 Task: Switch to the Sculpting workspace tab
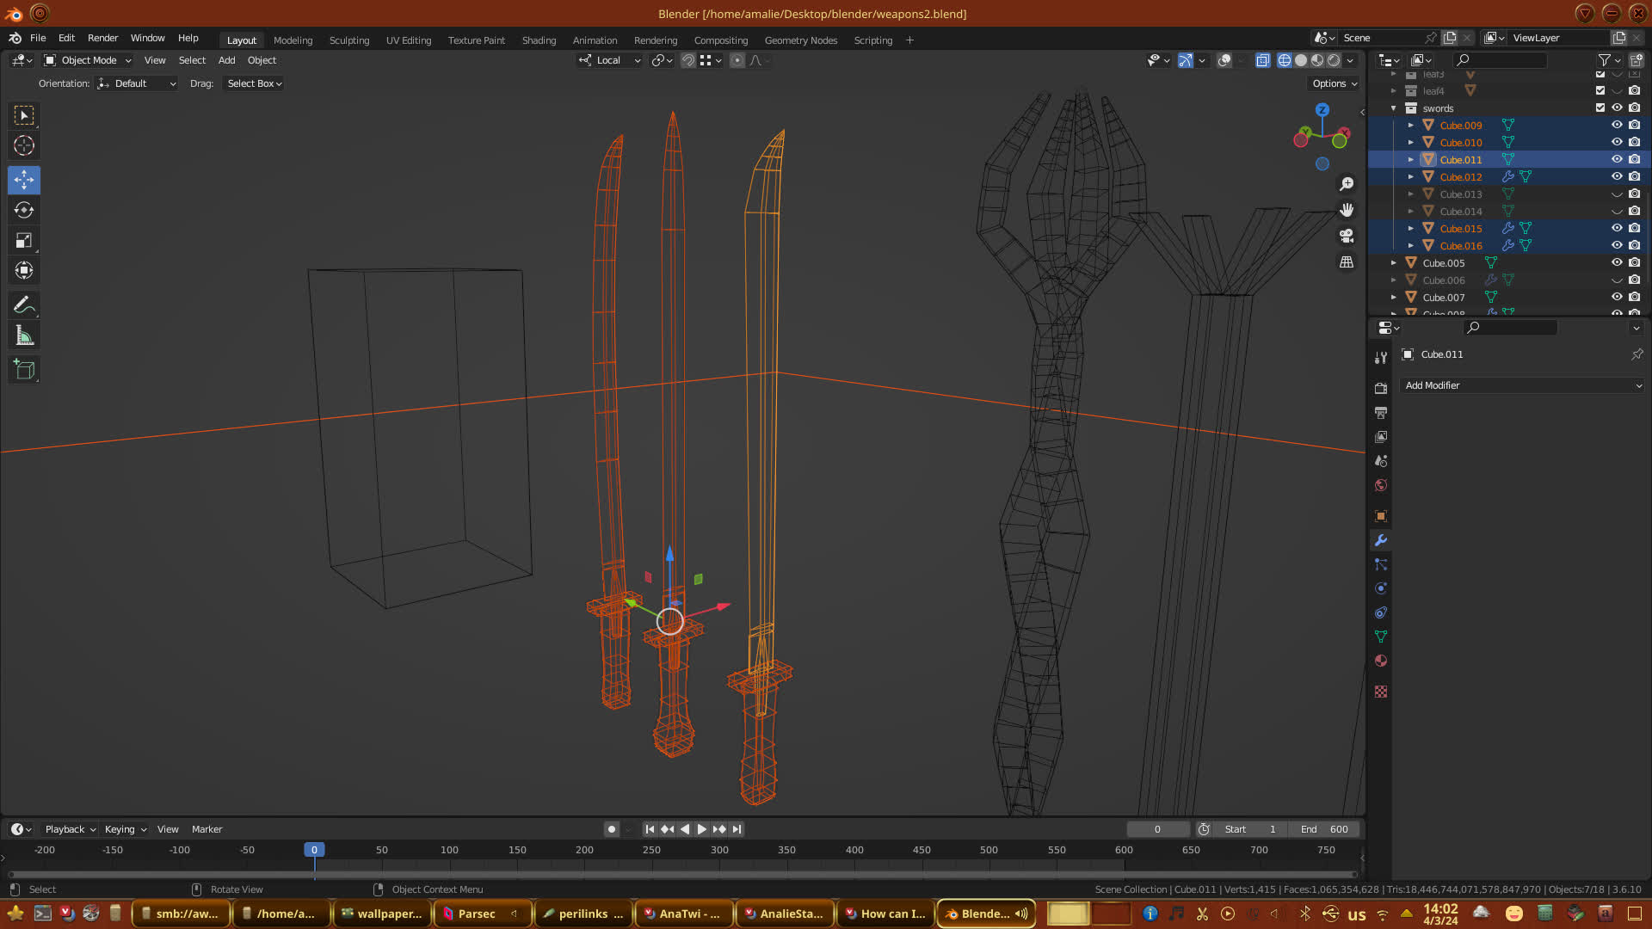pos(348,40)
